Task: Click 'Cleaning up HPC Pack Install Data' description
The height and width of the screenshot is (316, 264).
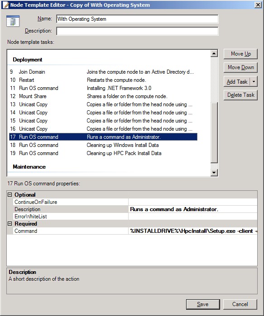Action: [124, 153]
